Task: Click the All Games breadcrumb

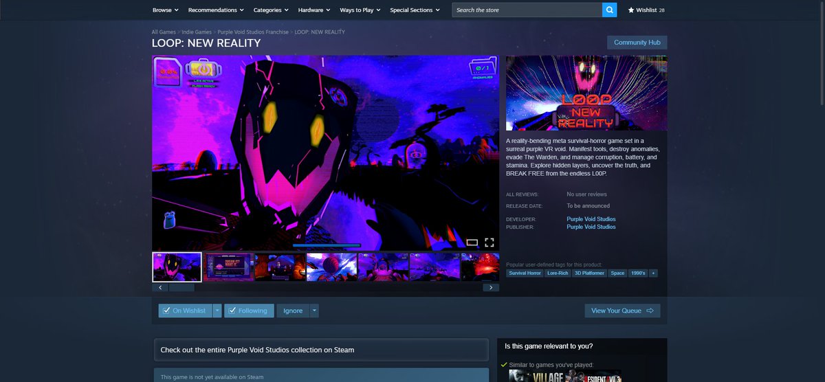Action: 164,32
